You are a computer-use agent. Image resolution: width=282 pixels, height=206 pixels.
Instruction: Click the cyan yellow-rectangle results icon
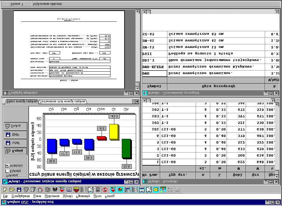[x=156, y=189]
